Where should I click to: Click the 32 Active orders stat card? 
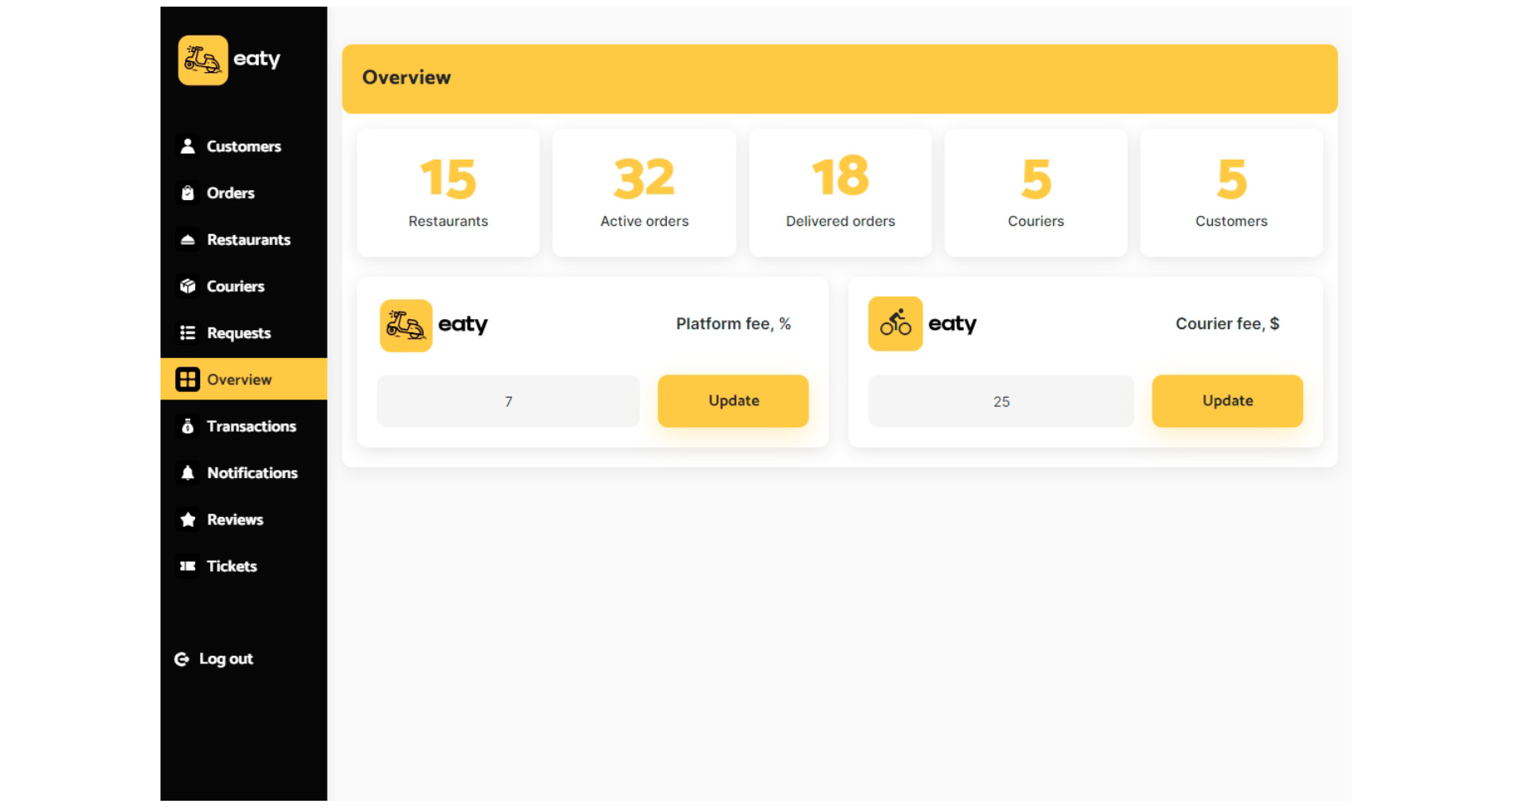[x=644, y=193]
